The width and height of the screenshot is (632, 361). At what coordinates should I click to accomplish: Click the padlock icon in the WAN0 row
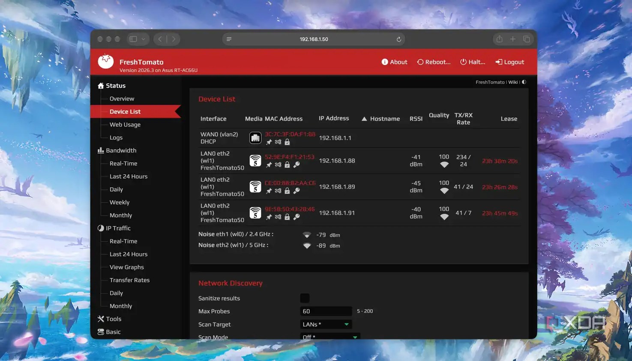(x=287, y=142)
